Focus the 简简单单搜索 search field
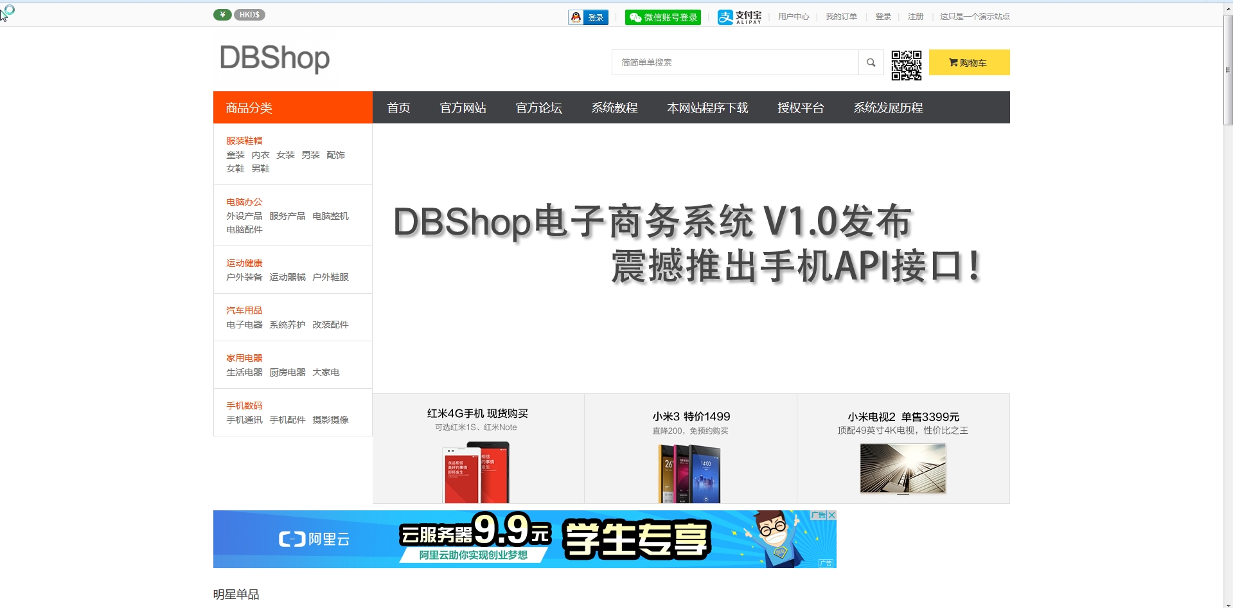1233x608 pixels. [735, 62]
